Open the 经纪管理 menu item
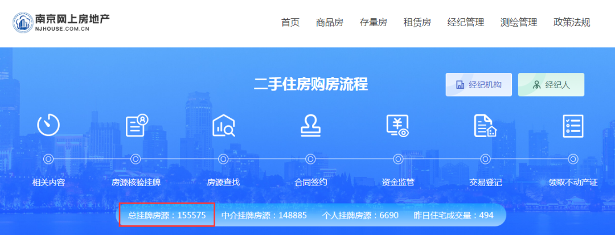615x235 pixels. [466, 22]
